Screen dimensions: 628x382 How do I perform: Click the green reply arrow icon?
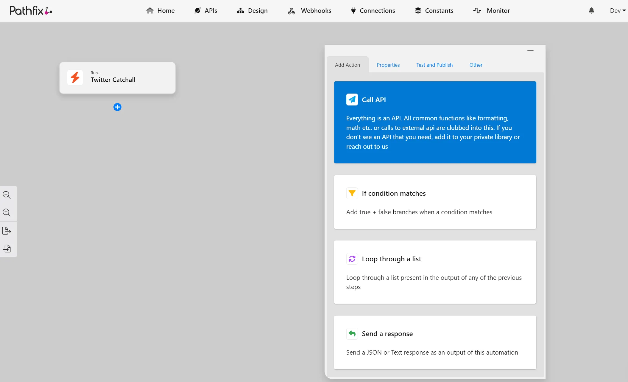[x=352, y=333]
